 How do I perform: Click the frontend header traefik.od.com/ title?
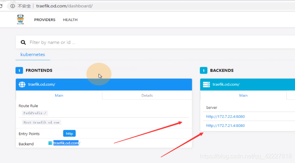click(41, 84)
